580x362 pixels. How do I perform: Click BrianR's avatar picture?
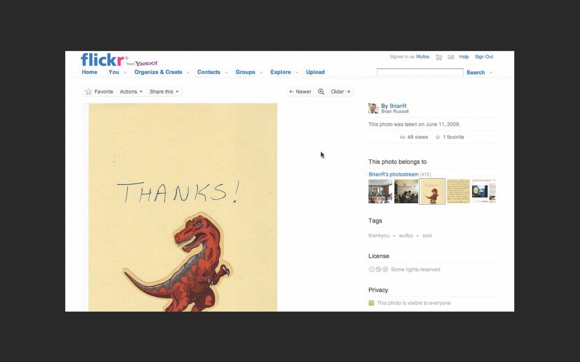click(x=373, y=108)
